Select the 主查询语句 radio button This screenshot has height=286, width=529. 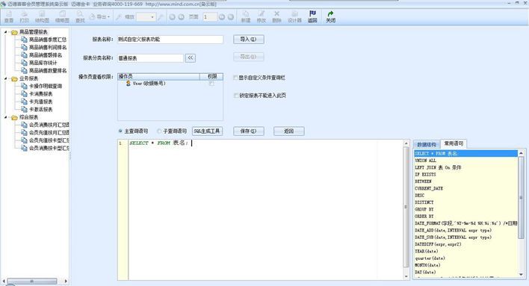(x=120, y=131)
